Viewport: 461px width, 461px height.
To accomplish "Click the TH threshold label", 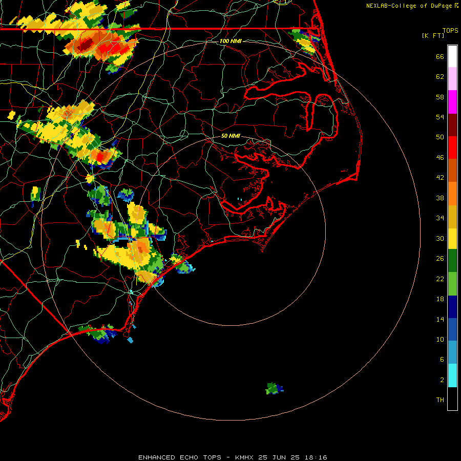I will tap(440, 400).
